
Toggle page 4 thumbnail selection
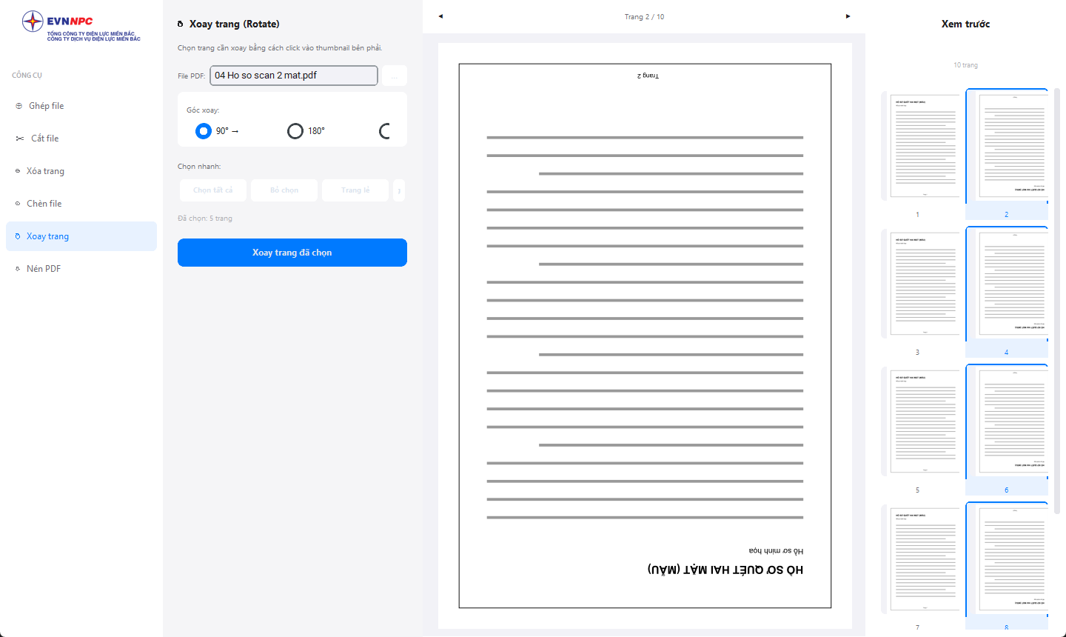pyautogui.click(x=1007, y=292)
